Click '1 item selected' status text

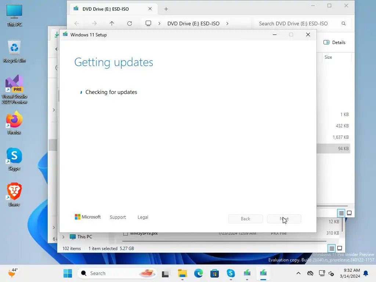(x=103, y=249)
